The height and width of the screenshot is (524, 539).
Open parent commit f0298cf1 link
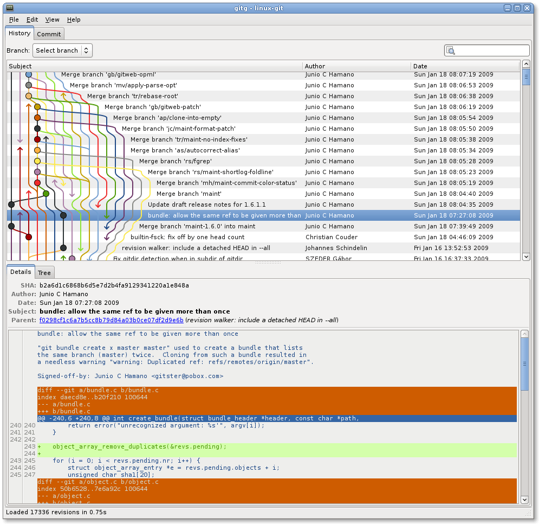pyautogui.click(x=112, y=320)
